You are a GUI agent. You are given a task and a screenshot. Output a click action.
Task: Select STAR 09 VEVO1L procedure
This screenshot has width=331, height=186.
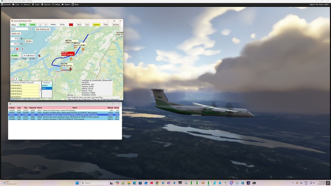25,94
